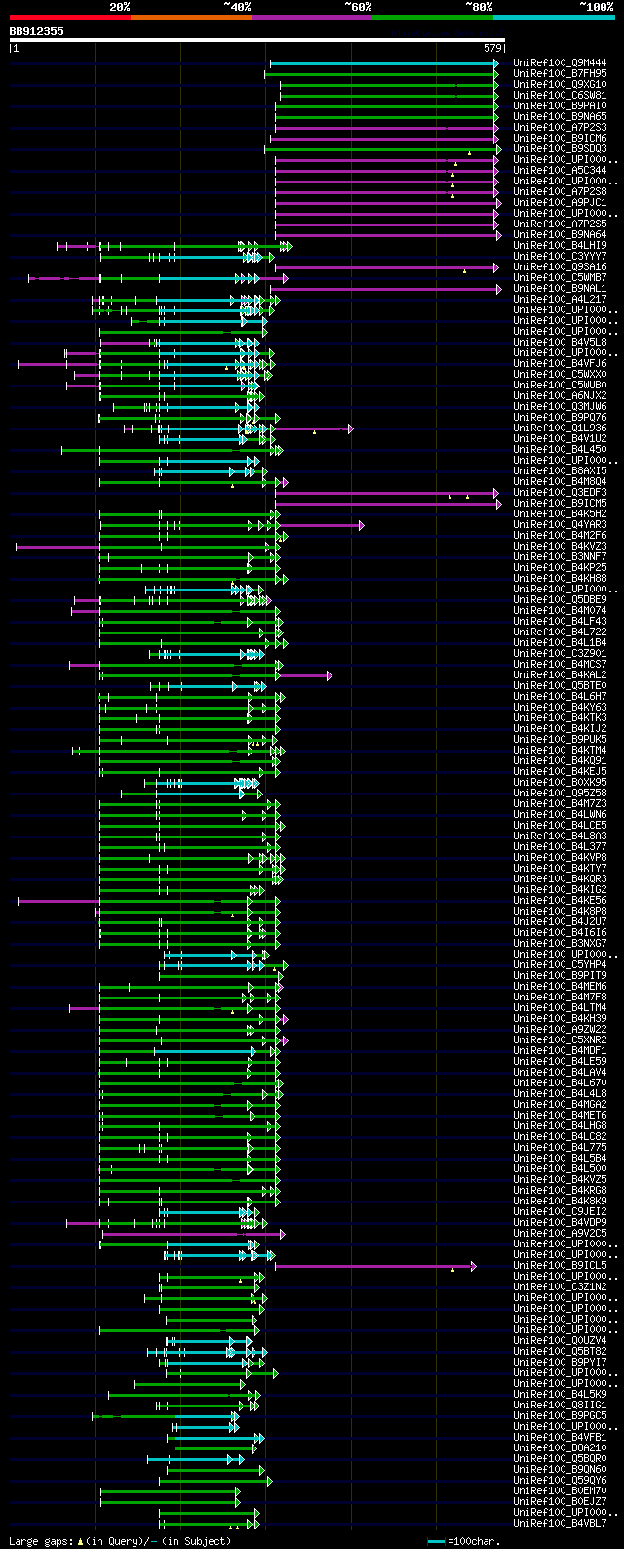Go to the UniRef100_Q5BTE0 label
The height and width of the screenshot is (1549, 624).
point(561,686)
